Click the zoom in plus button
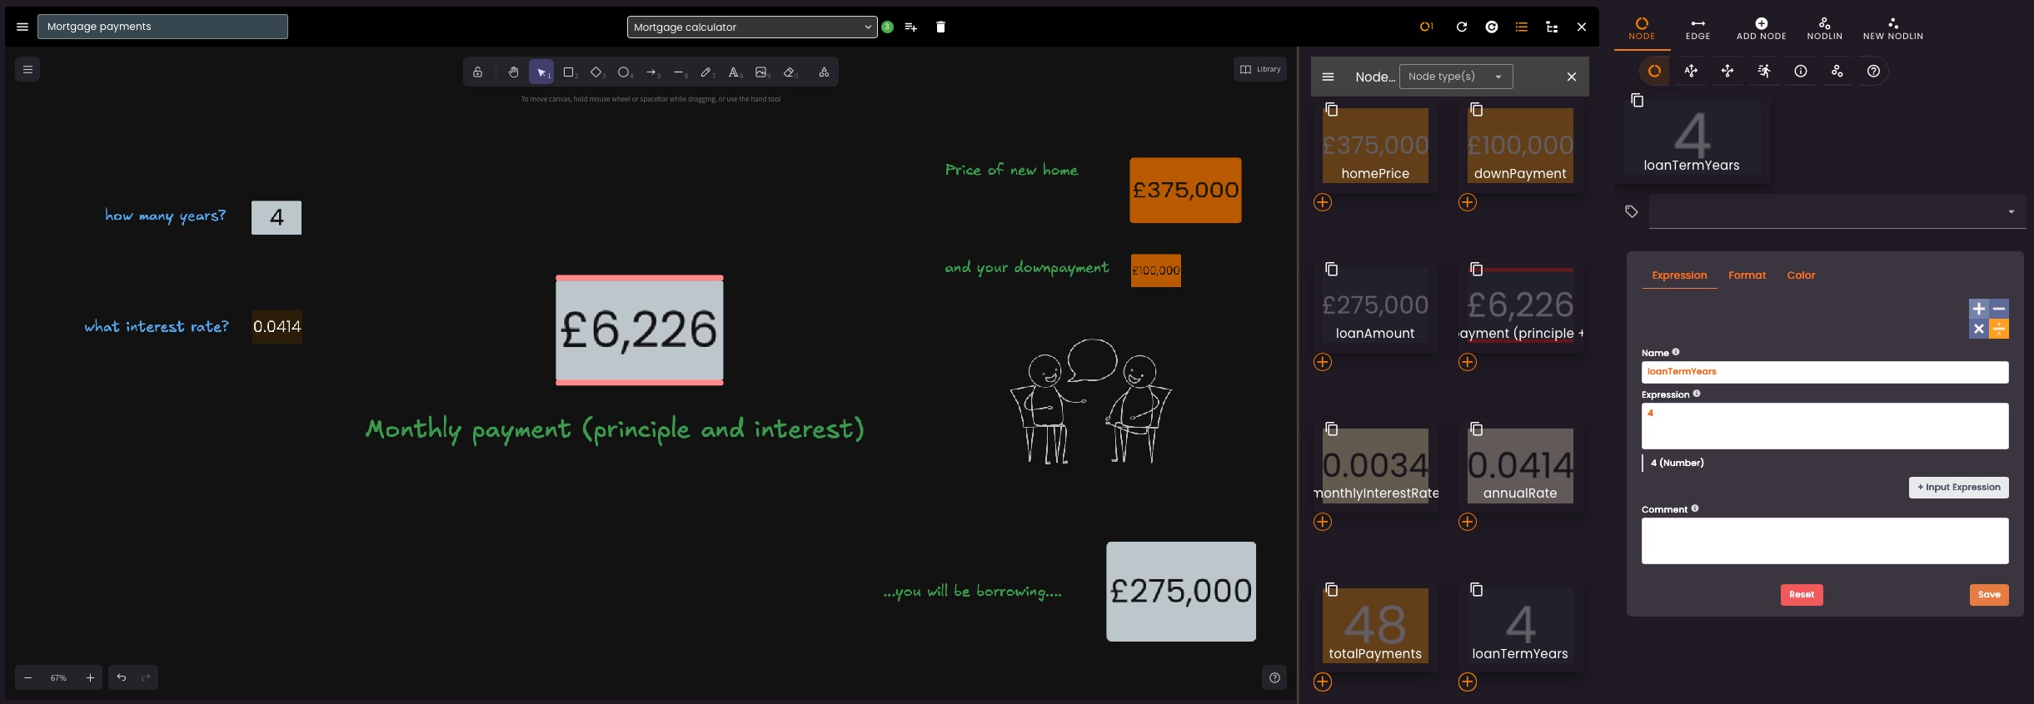 point(90,677)
